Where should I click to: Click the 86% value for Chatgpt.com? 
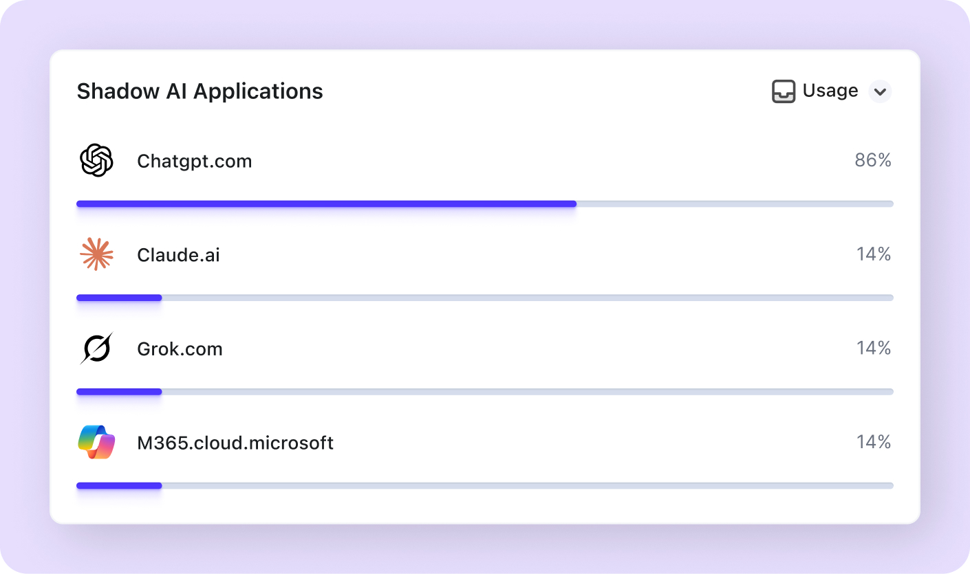point(873,161)
